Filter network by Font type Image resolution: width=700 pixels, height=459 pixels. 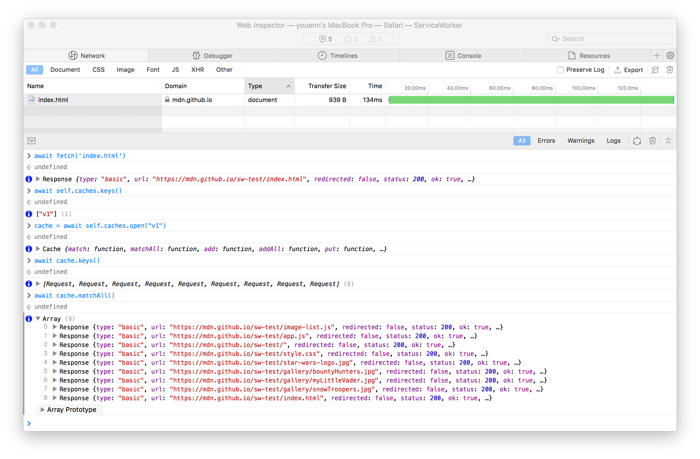pos(153,70)
